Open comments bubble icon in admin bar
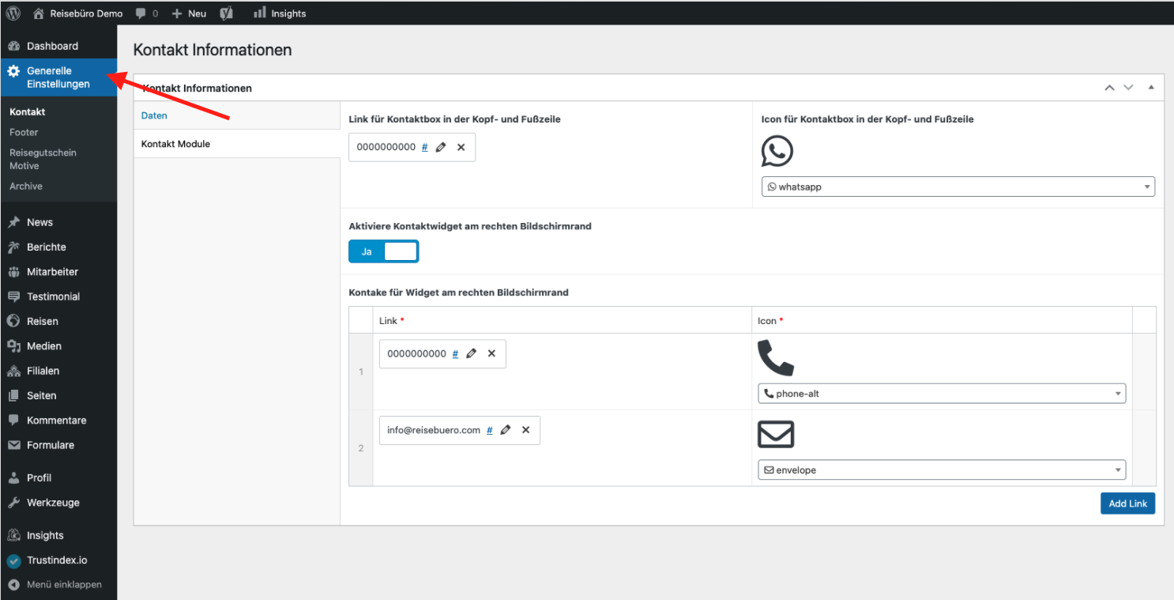 (x=141, y=13)
